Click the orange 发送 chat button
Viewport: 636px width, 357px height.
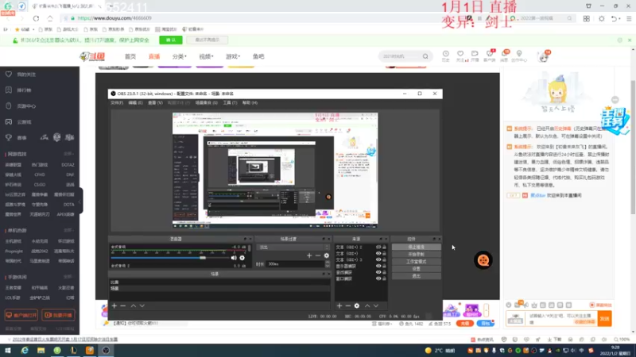pyautogui.click(x=604, y=319)
